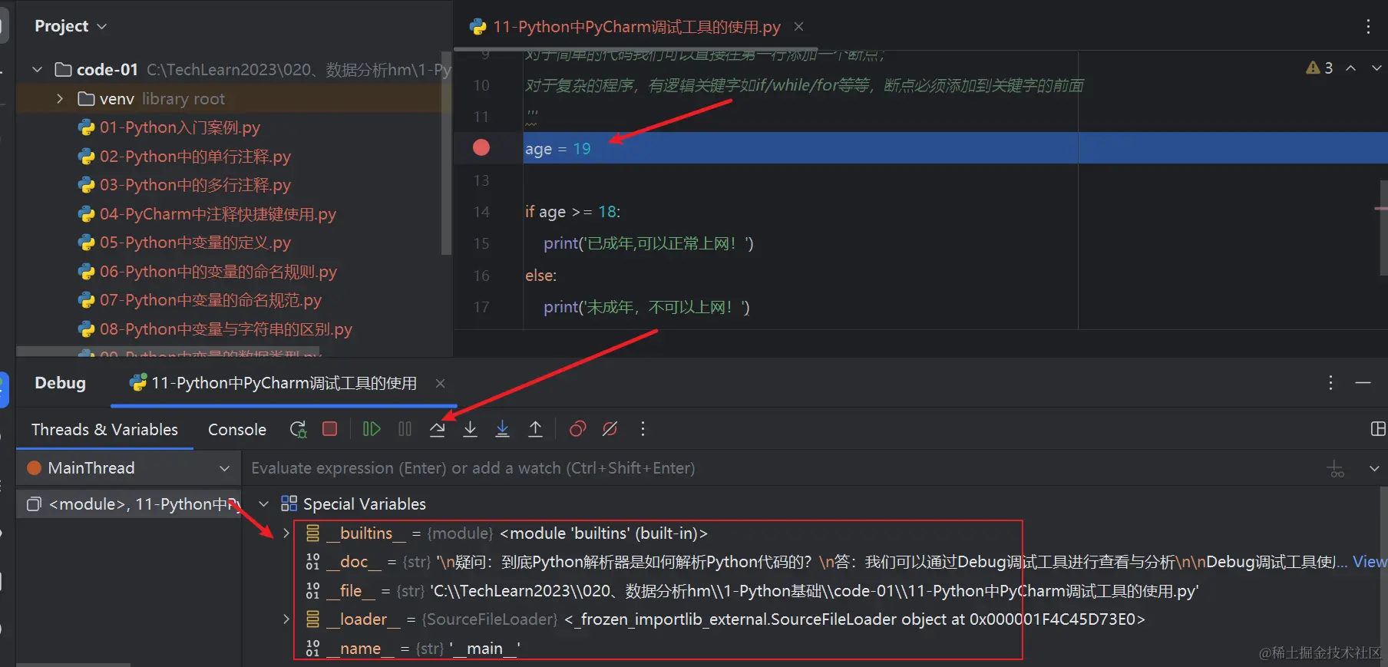Close the 11-Python editor tab

click(798, 27)
